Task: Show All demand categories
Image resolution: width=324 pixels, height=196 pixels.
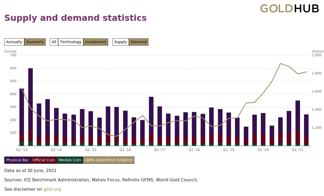Action: [x=54, y=42]
